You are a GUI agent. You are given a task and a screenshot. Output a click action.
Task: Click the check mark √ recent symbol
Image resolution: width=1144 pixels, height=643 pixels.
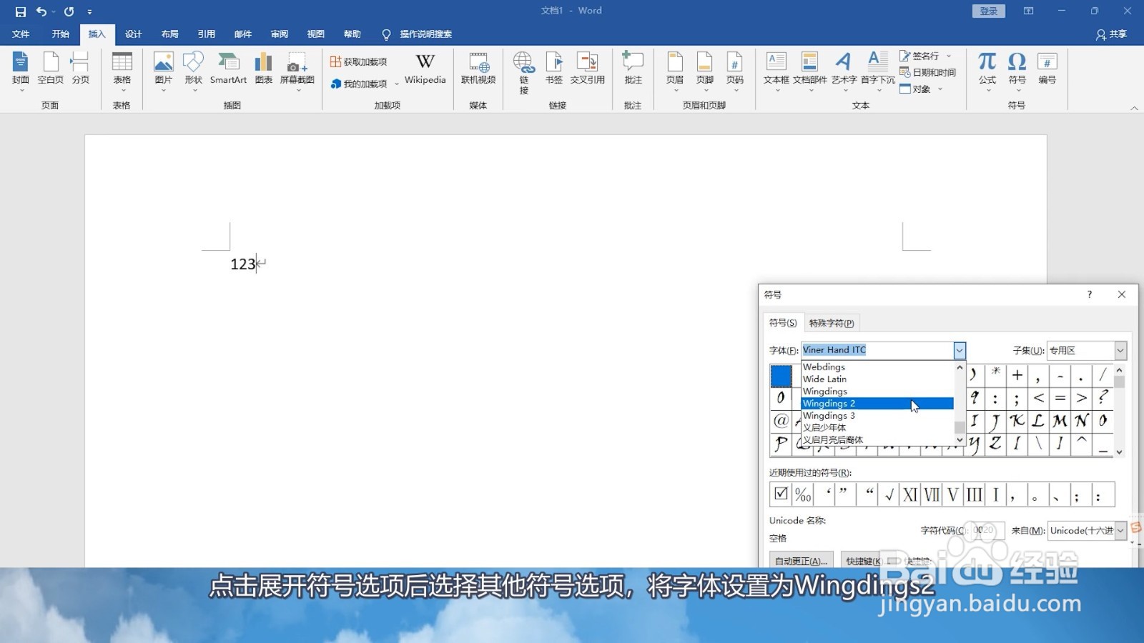click(889, 494)
